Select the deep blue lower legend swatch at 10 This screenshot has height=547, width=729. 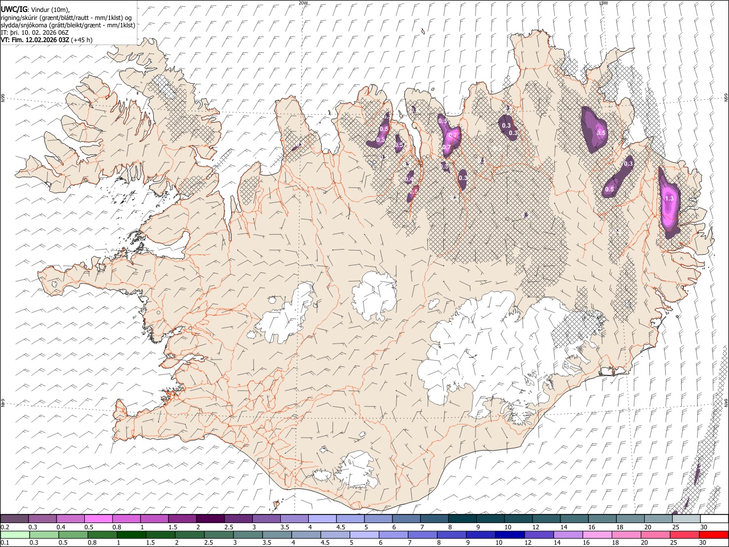(509, 534)
